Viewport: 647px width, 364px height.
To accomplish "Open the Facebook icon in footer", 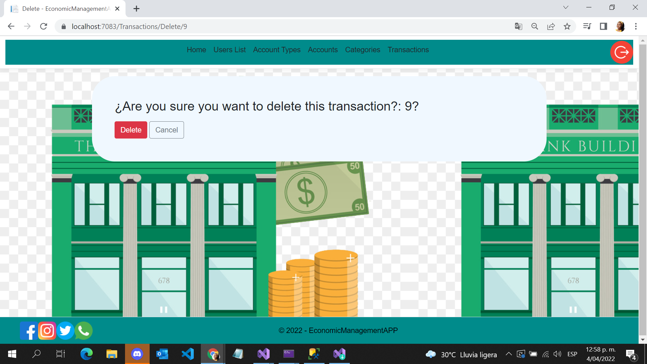I will (x=29, y=331).
